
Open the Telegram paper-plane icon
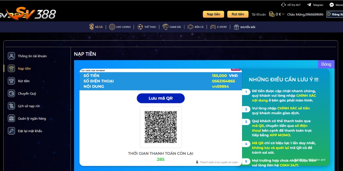point(309,5)
